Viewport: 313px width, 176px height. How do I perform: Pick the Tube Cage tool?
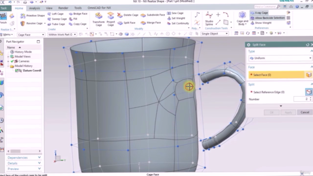[x=56, y=24]
